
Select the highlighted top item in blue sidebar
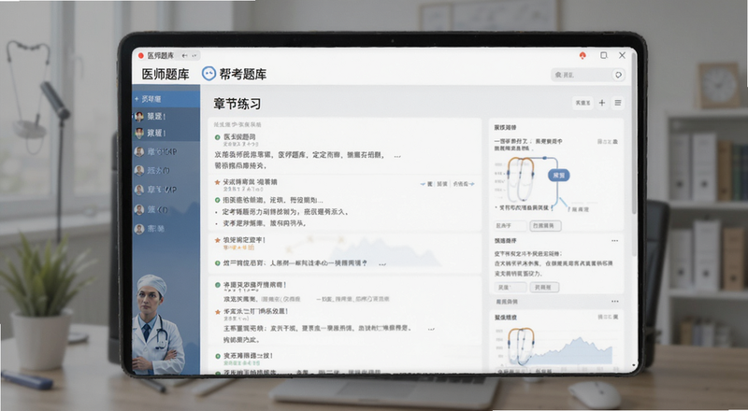(x=166, y=99)
